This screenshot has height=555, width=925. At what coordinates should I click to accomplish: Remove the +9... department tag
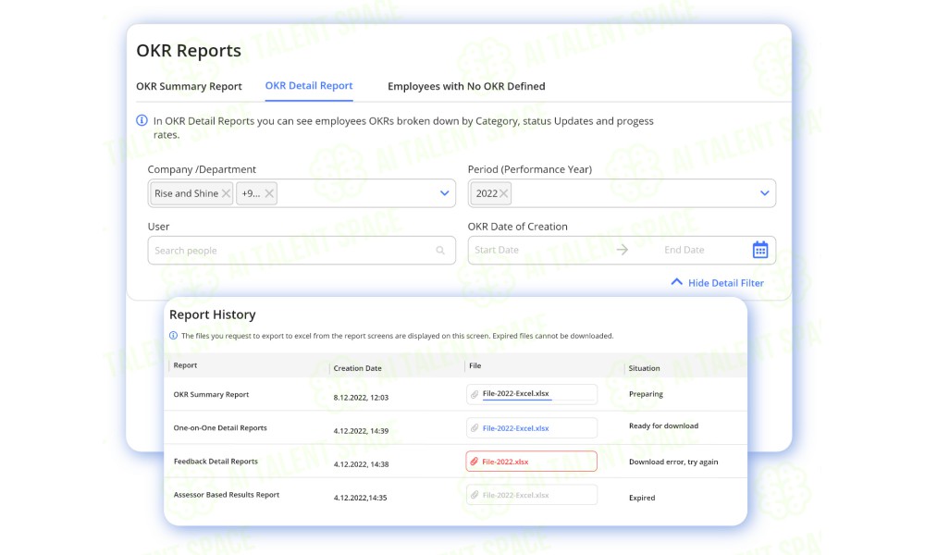click(269, 193)
